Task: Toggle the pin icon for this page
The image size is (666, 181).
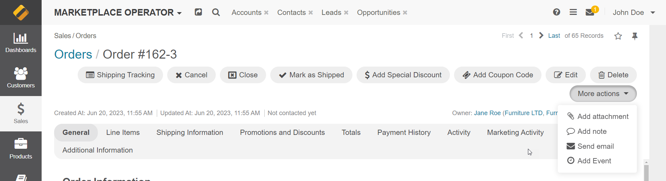Action: (635, 36)
